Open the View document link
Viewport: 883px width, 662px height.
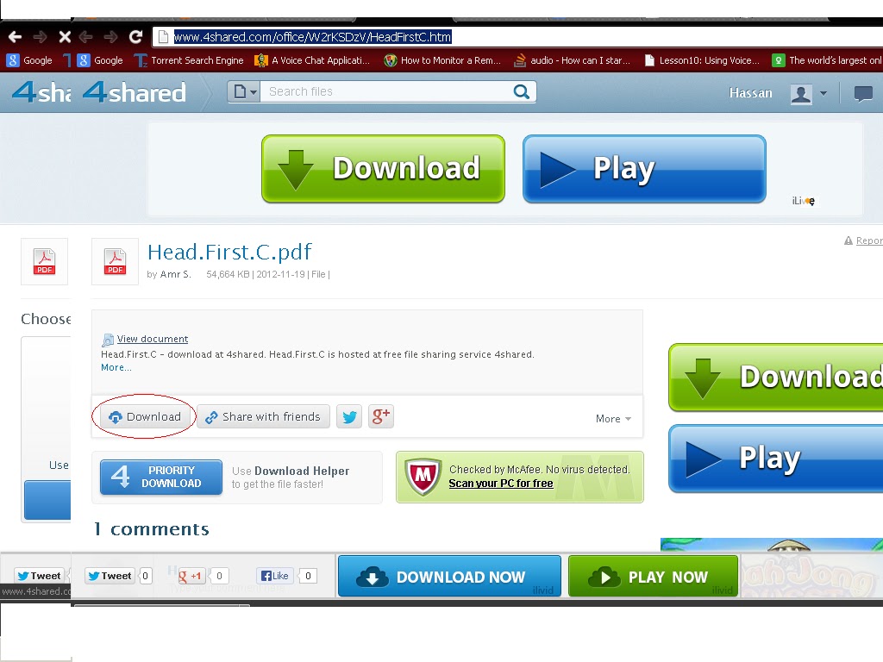coord(153,339)
